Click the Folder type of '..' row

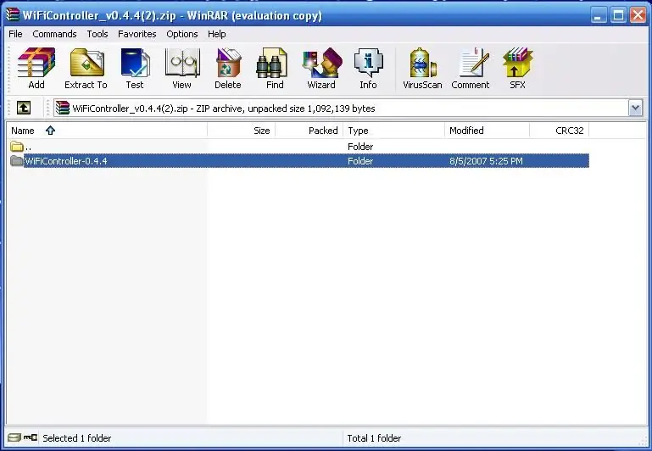click(360, 147)
